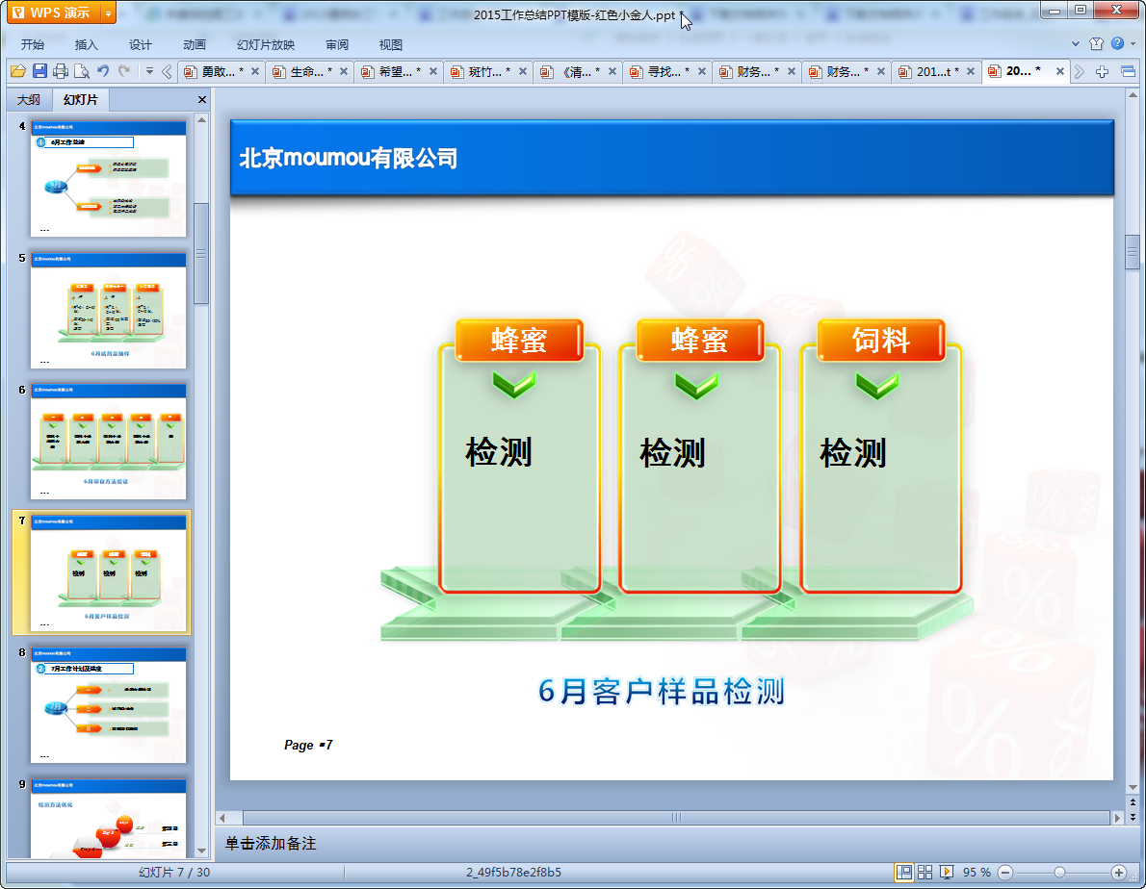Add a new document tab
Viewport: 1146px width, 889px height.
coord(1102,71)
